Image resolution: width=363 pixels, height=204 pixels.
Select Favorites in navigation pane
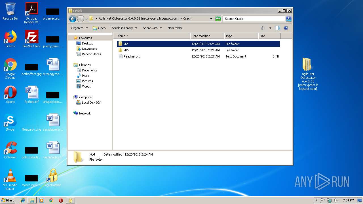coord(85,38)
